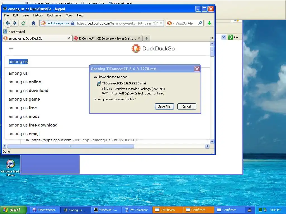286x214 pixels.
Task: Open the list all tabs grid icon
Action: [x=212, y=38]
